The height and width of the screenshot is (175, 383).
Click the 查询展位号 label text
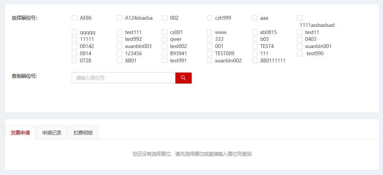point(24,76)
